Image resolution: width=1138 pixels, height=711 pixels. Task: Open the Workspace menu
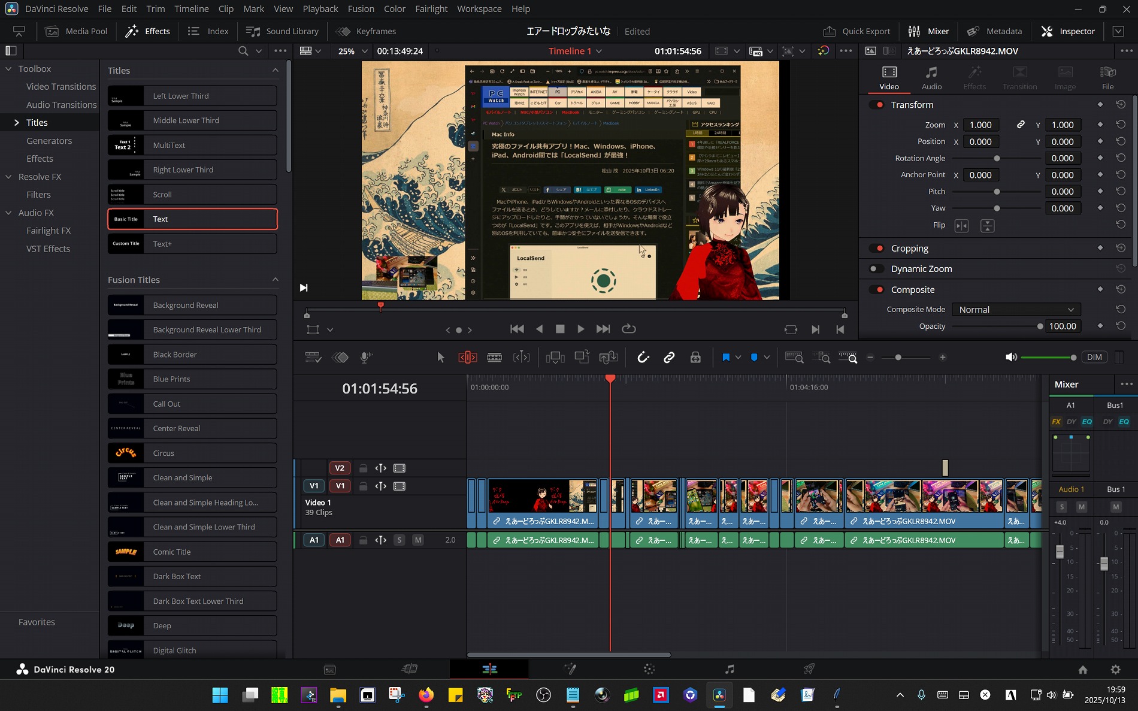(x=479, y=9)
